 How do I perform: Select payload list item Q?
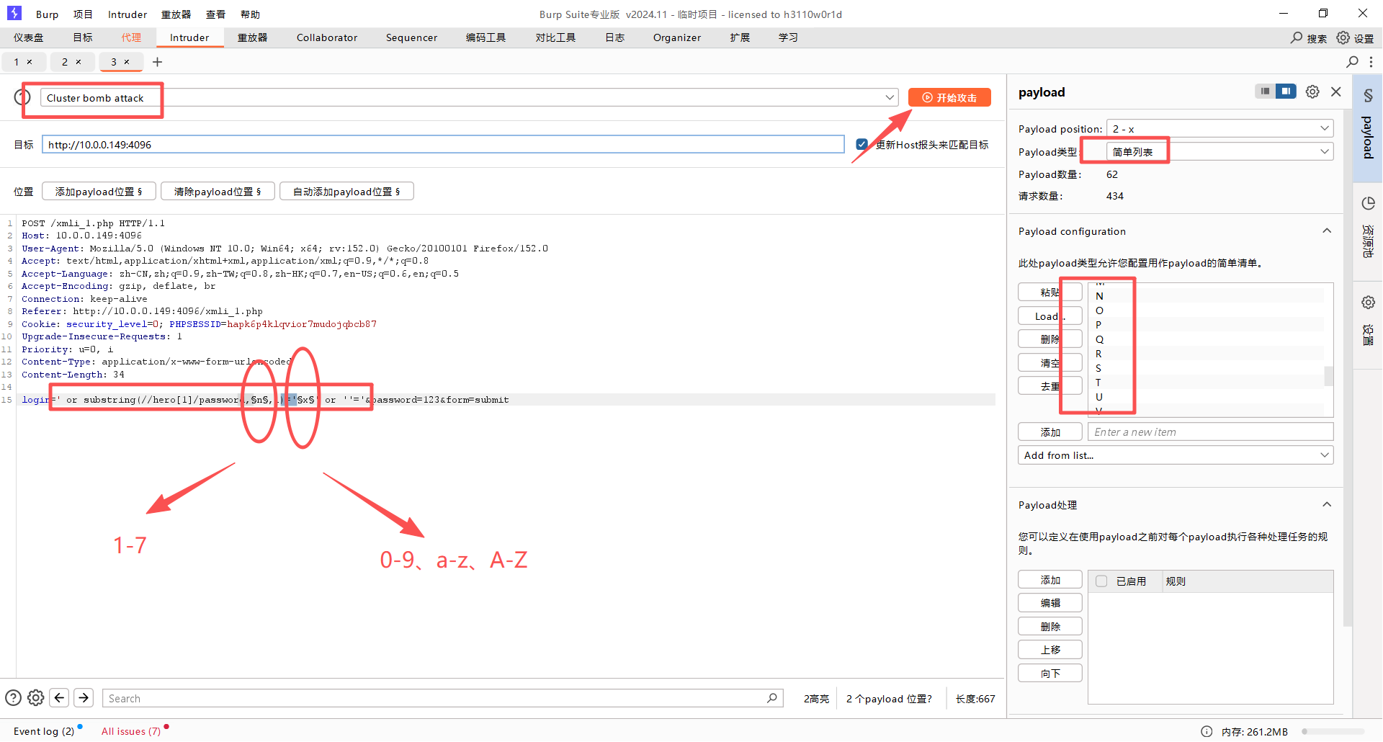[1207, 339]
